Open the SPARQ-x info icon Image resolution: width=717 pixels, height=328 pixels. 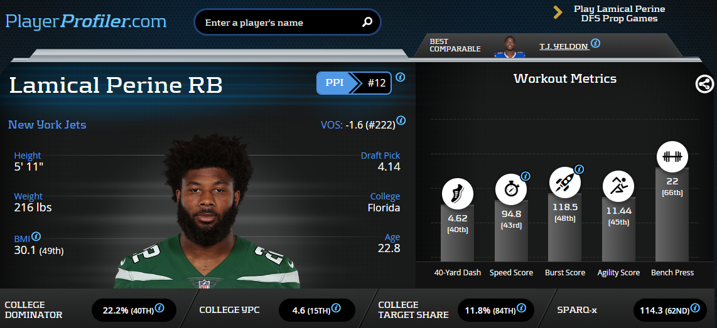click(695, 307)
